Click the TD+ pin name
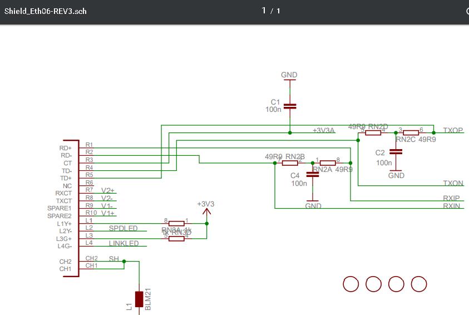Viewport: 469px width, 315px height. tap(66, 178)
